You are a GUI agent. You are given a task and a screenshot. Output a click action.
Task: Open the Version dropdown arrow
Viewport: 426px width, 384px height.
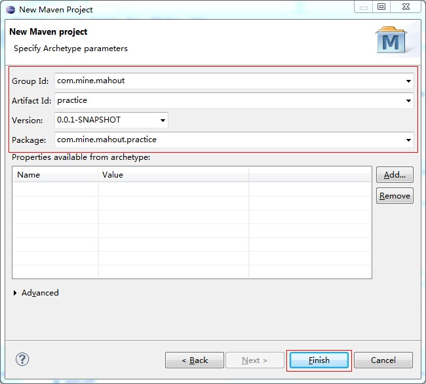[163, 121]
